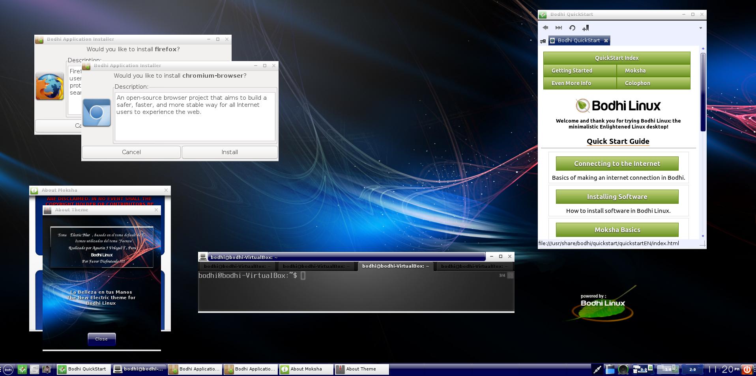Cancel the chromium-browser installation
The image size is (756, 376).
coord(131,152)
